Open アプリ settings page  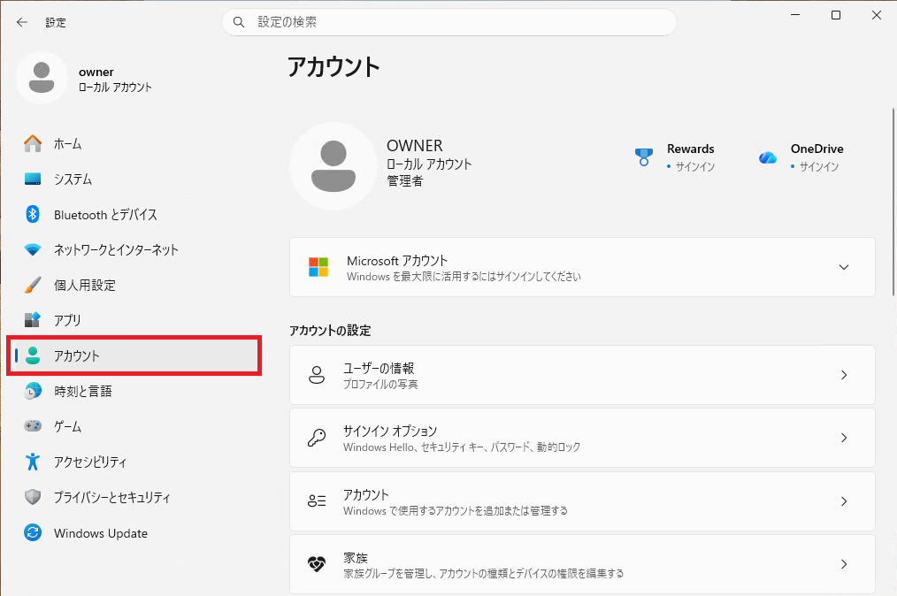[134, 320]
